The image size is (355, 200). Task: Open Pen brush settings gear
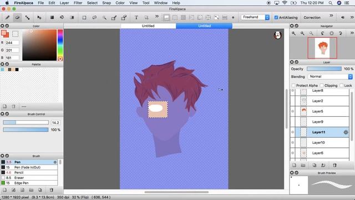point(55,162)
